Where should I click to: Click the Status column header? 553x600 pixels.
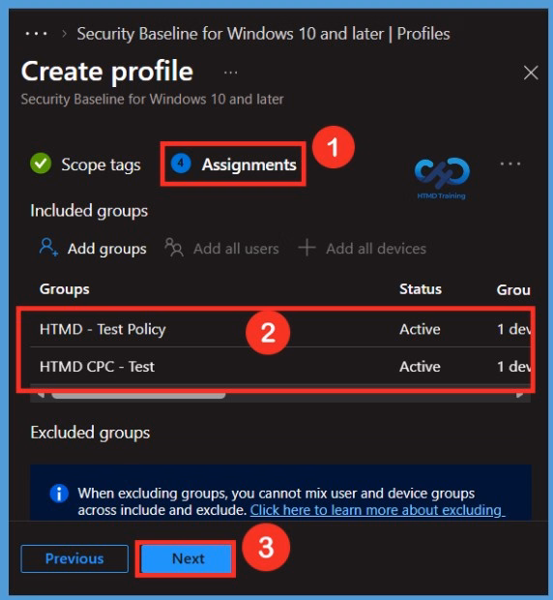tap(421, 289)
